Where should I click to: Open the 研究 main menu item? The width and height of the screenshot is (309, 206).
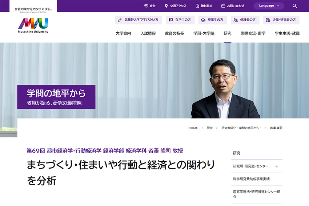click(228, 33)
